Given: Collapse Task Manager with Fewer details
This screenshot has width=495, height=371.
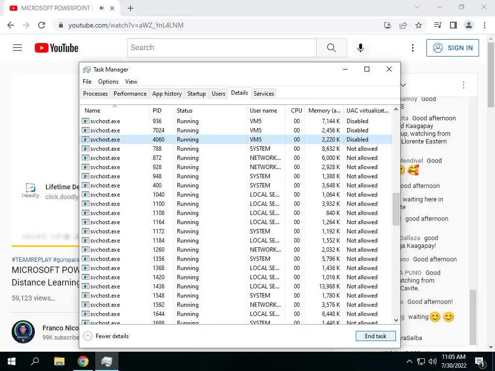Looking at the screenshot, I should coord(106,336).
